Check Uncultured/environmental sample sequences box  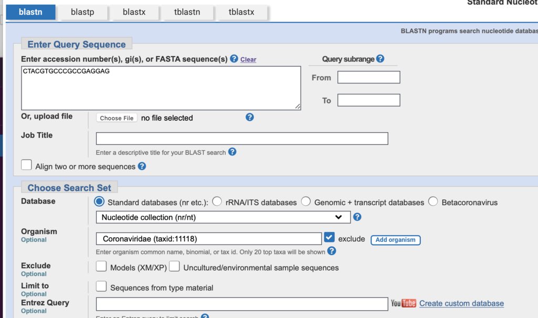point(174,266)
